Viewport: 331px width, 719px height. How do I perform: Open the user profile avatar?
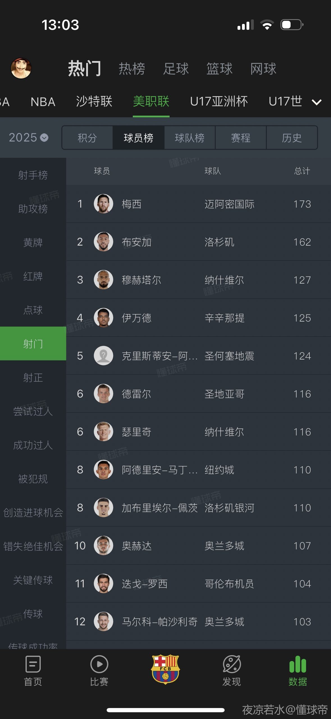point(21,68)
